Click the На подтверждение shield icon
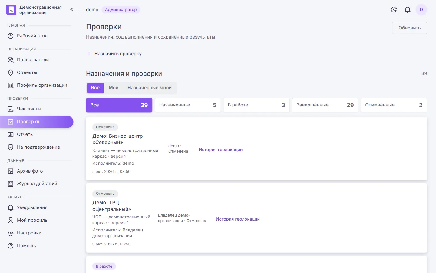Screen dimensions: 436x273 click(11, 147)
